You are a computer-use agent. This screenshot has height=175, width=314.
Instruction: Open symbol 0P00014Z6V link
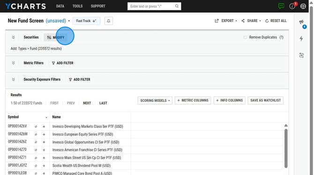17,126
